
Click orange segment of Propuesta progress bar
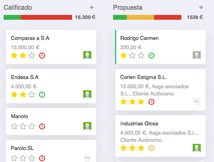pyautogui.click(x=140, y=17)
